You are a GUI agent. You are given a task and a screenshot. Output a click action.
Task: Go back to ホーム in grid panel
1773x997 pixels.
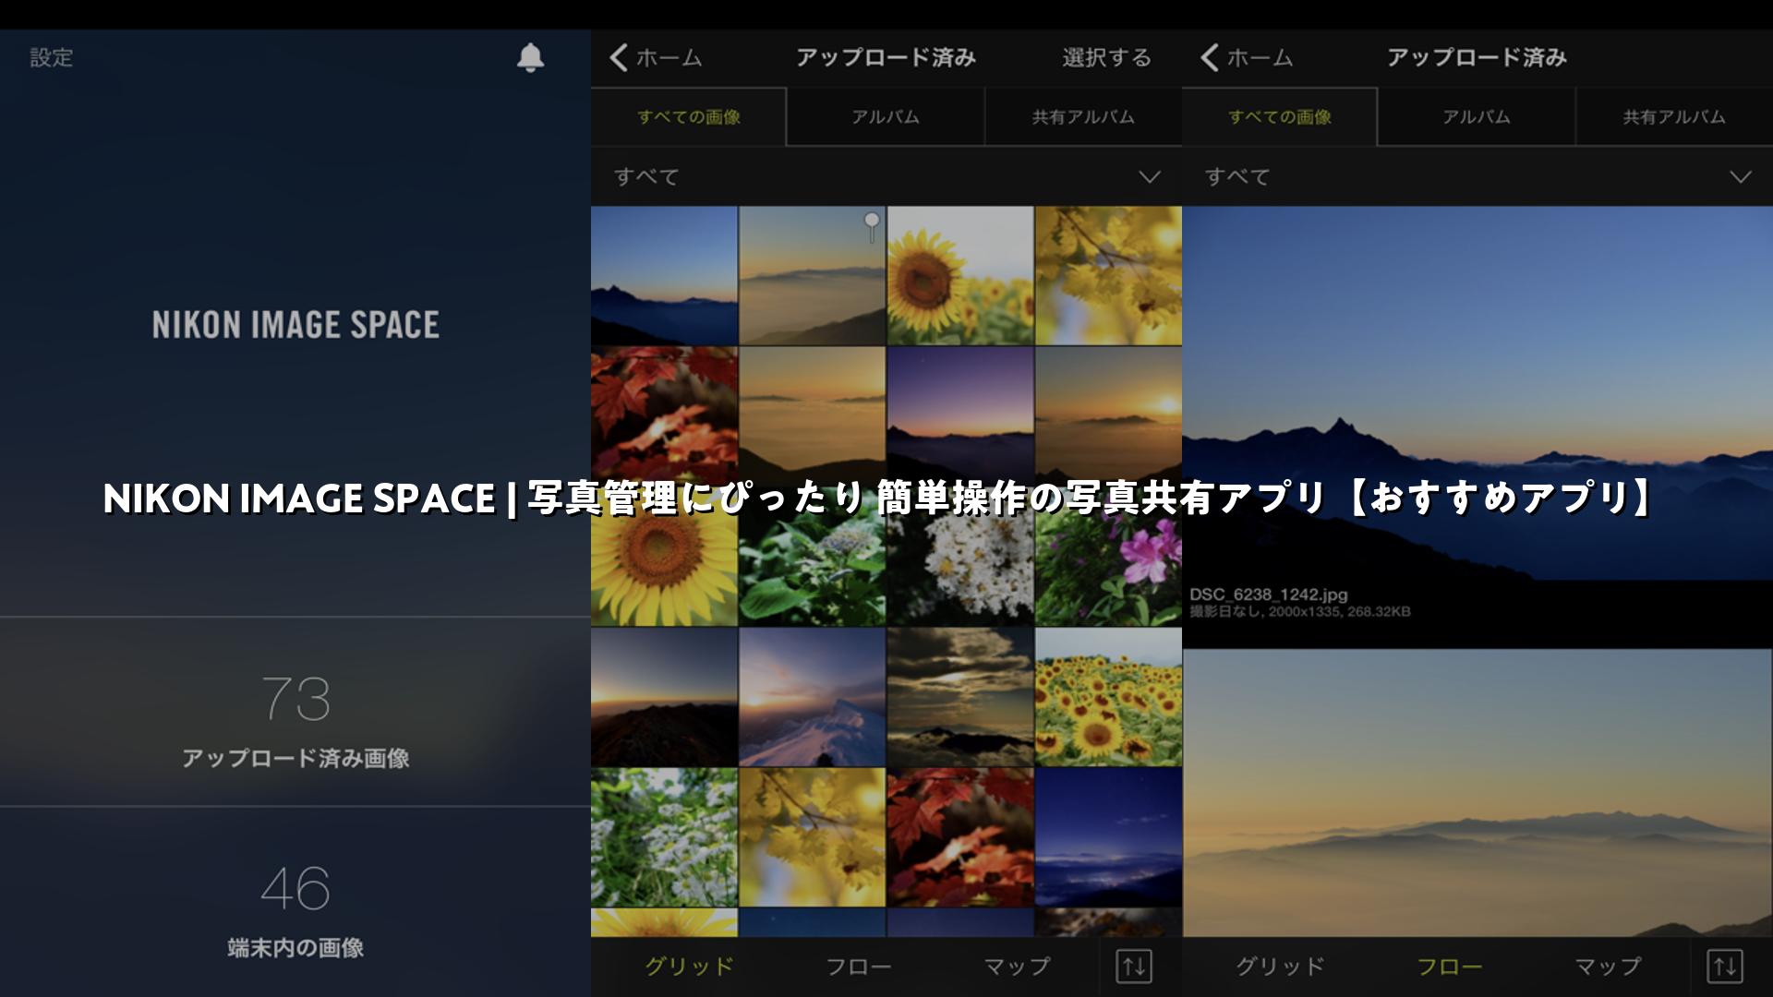point(656,57)
